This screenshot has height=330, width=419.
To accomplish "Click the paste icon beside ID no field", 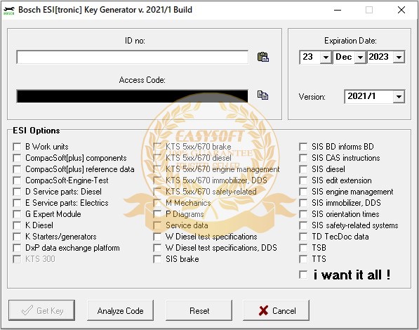I will [263, 57].
